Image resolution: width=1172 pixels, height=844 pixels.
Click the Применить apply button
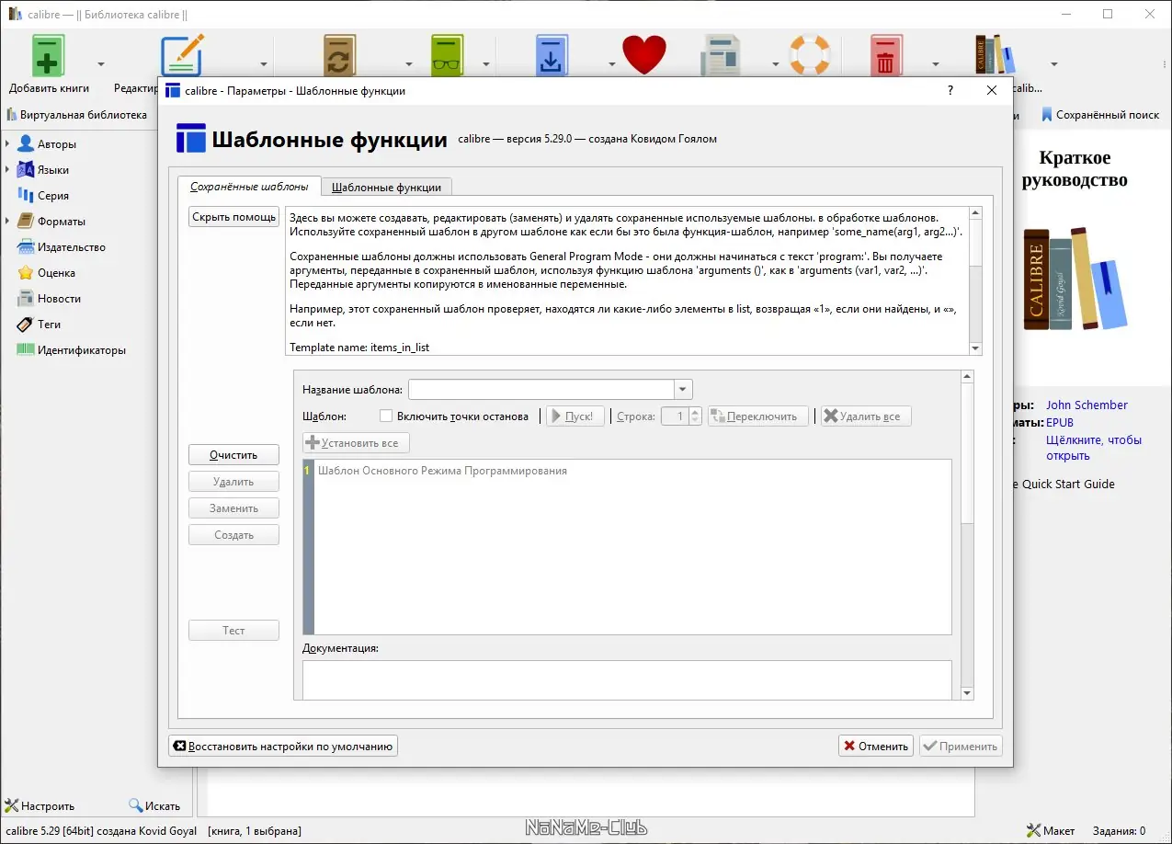961,747
